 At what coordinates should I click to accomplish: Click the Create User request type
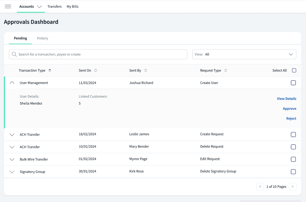[x=209, y=83]
